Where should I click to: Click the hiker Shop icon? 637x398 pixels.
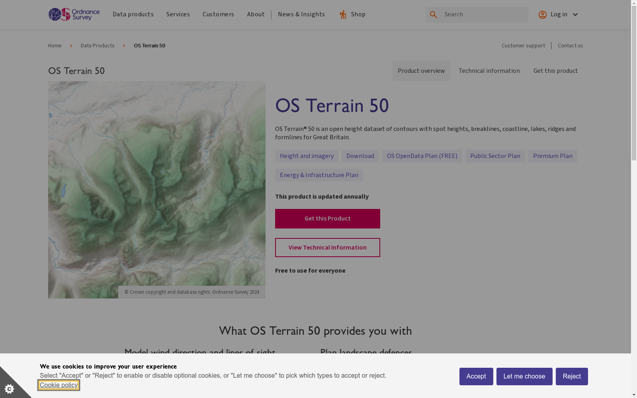(343, 15)
